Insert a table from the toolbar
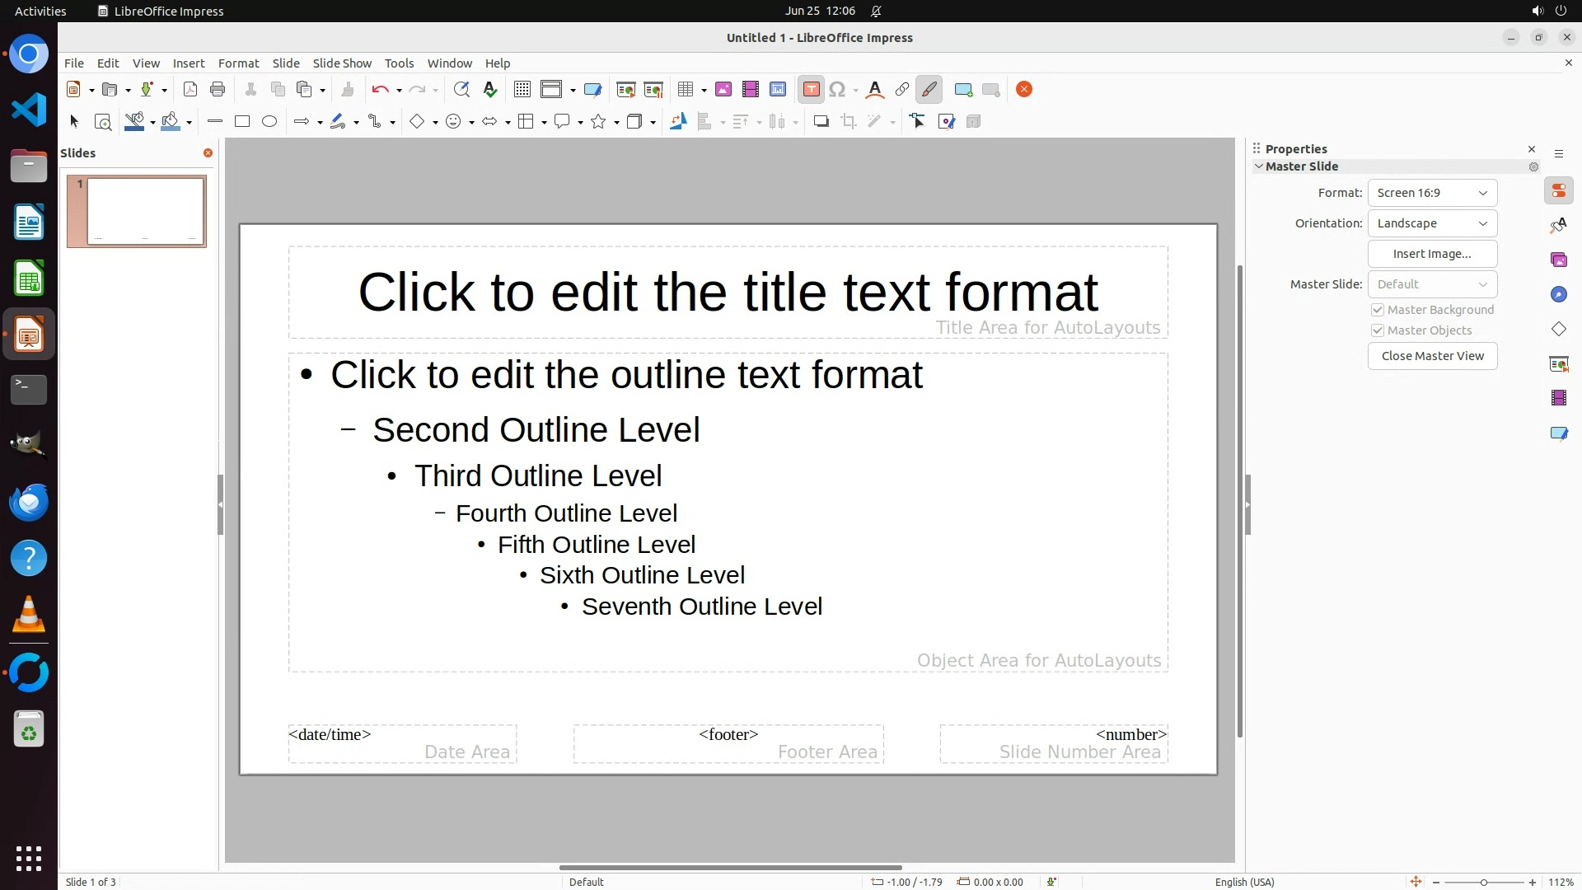The image size is (1582, 890). click(685, 90)
